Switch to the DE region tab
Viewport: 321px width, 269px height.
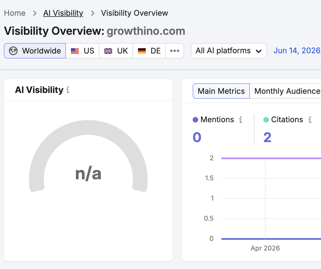(x=149, y=51)
